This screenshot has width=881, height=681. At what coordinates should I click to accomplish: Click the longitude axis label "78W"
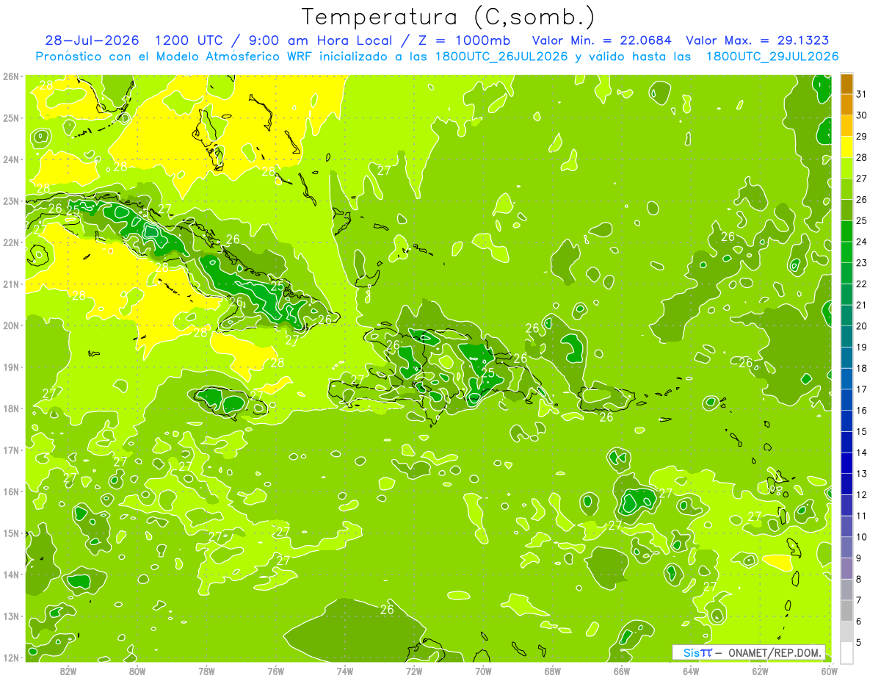[206, 671]
